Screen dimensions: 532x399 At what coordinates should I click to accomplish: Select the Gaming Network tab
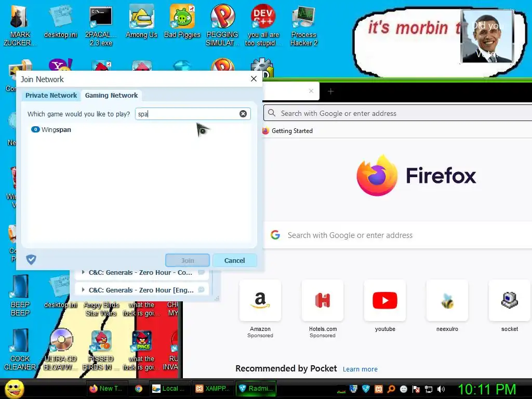click(111, 96)
